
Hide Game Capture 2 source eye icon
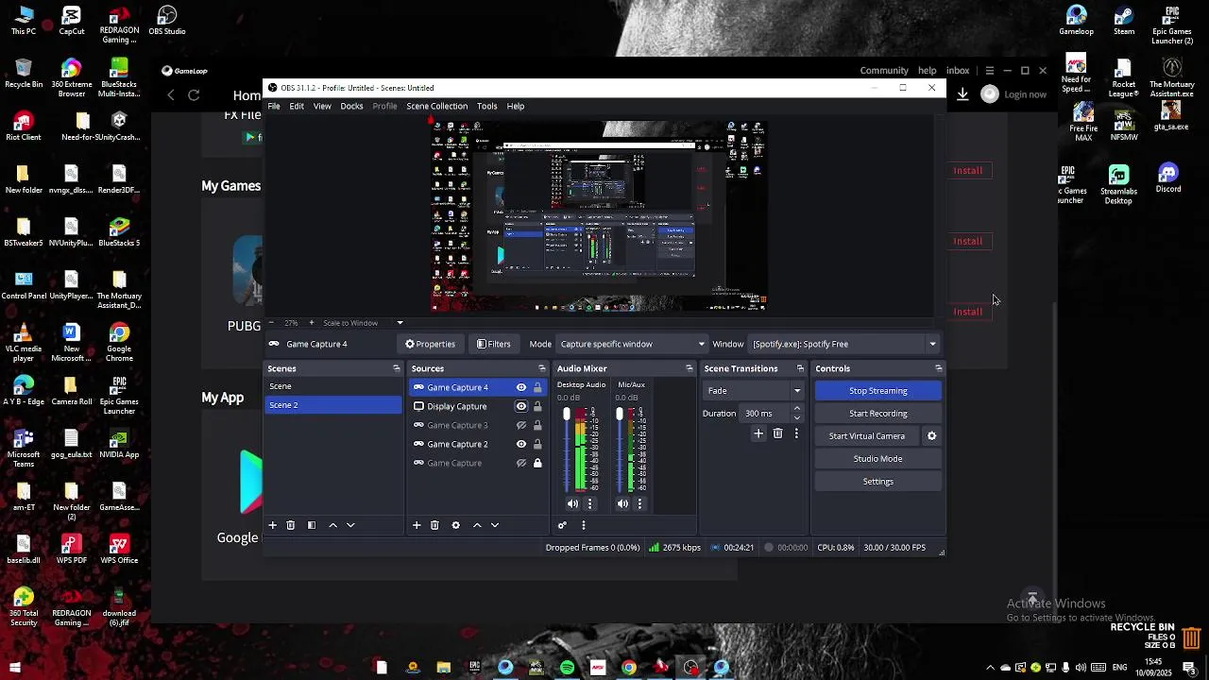[520, 444]
